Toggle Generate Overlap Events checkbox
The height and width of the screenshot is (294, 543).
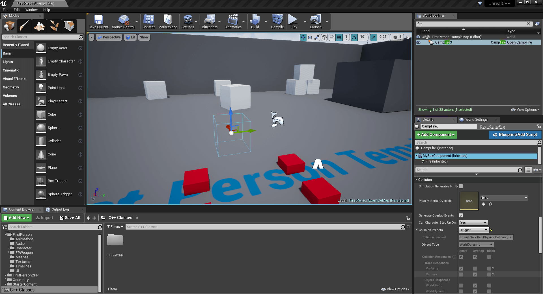pyautogui.click(x=461, y=215)
